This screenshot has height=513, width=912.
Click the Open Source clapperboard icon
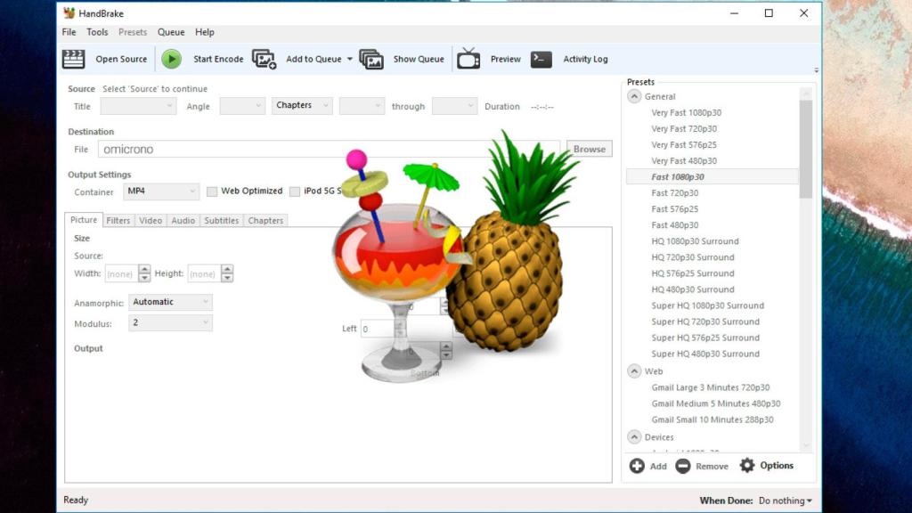click(73, 60)
